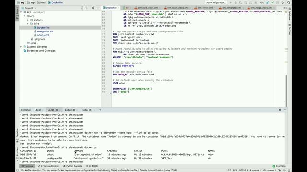This screenshot has width=307, height=172.
Task: Click the Debug bug icon in toolbar
Action: [236, 3]
